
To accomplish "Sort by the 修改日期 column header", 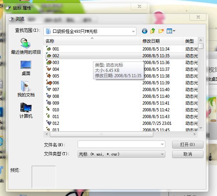I will point(161,41).
